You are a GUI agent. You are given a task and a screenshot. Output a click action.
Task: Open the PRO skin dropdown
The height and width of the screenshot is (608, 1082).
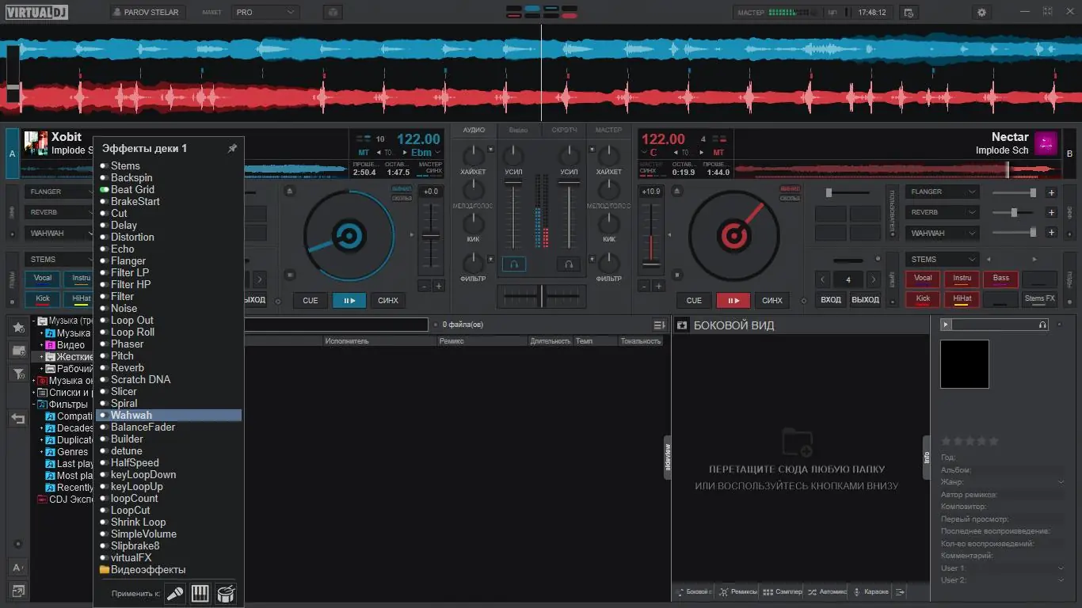(x=265, y=12)
